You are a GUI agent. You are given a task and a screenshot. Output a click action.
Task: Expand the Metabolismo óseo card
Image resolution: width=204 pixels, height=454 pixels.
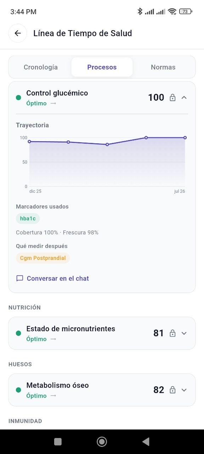tap(184, 390)
